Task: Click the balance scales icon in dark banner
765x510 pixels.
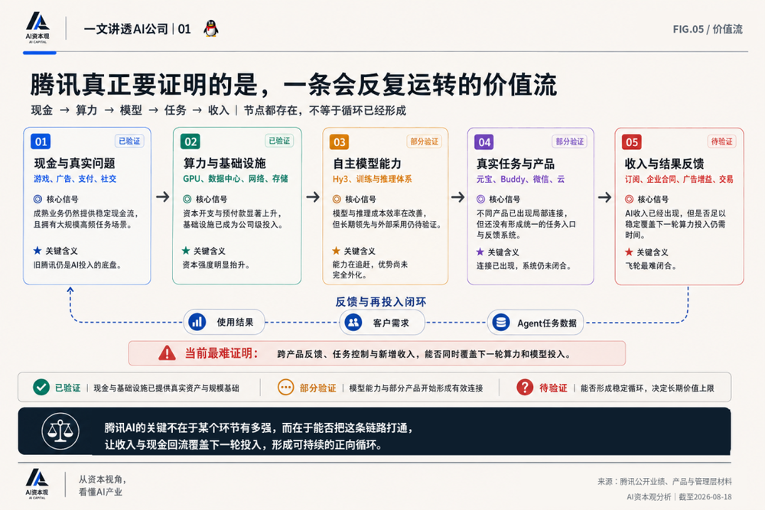Action: [60, 431]
